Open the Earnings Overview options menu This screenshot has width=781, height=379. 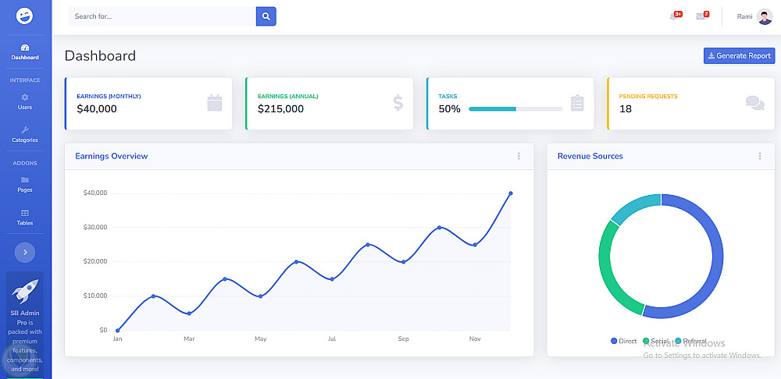(519, 156)
